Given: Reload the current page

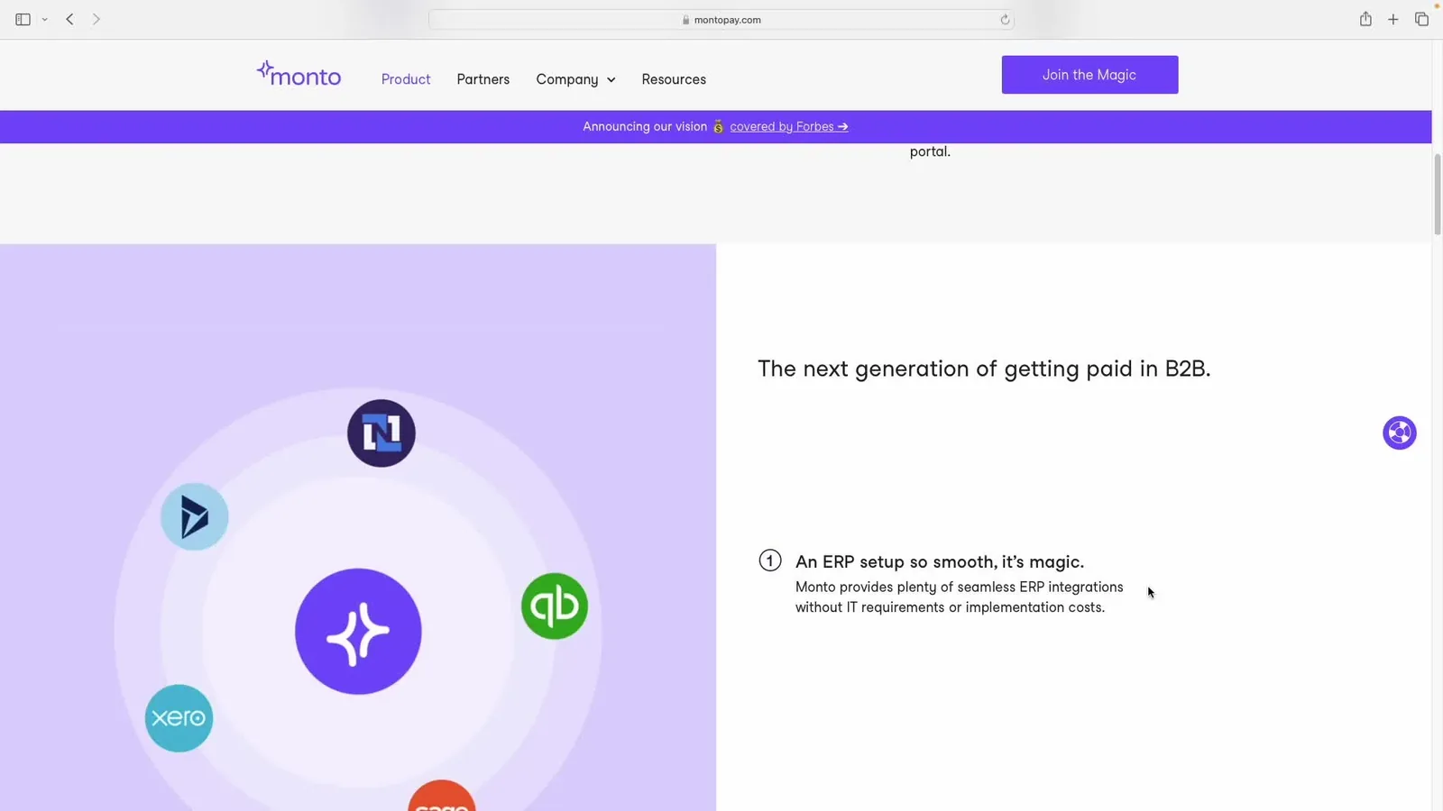Looking at the screenshot, I should (1005, 20).
